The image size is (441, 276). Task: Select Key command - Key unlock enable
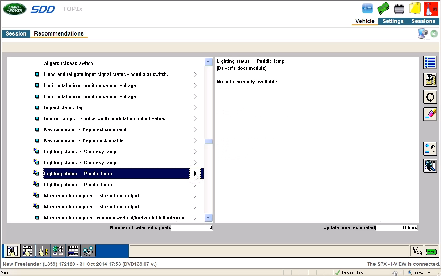pyautogui.click(x=84, y=140)
